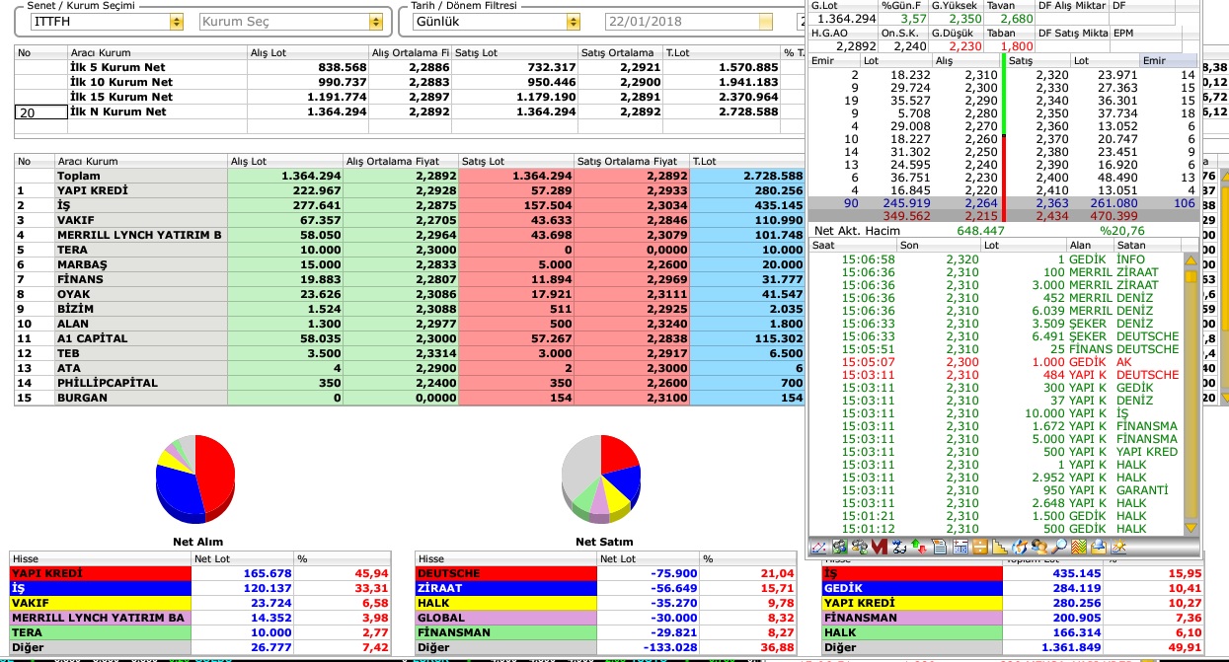1229x662 pixels.
Task: Select the 15:06:58 GEDİK İNFO trade row
Action: point(995,259)
